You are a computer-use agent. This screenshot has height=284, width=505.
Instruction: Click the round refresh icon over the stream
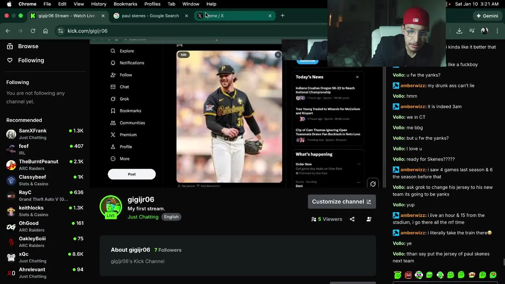pos(373,184)
